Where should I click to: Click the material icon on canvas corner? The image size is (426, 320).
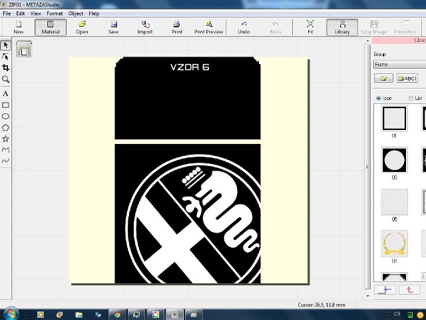24,49
